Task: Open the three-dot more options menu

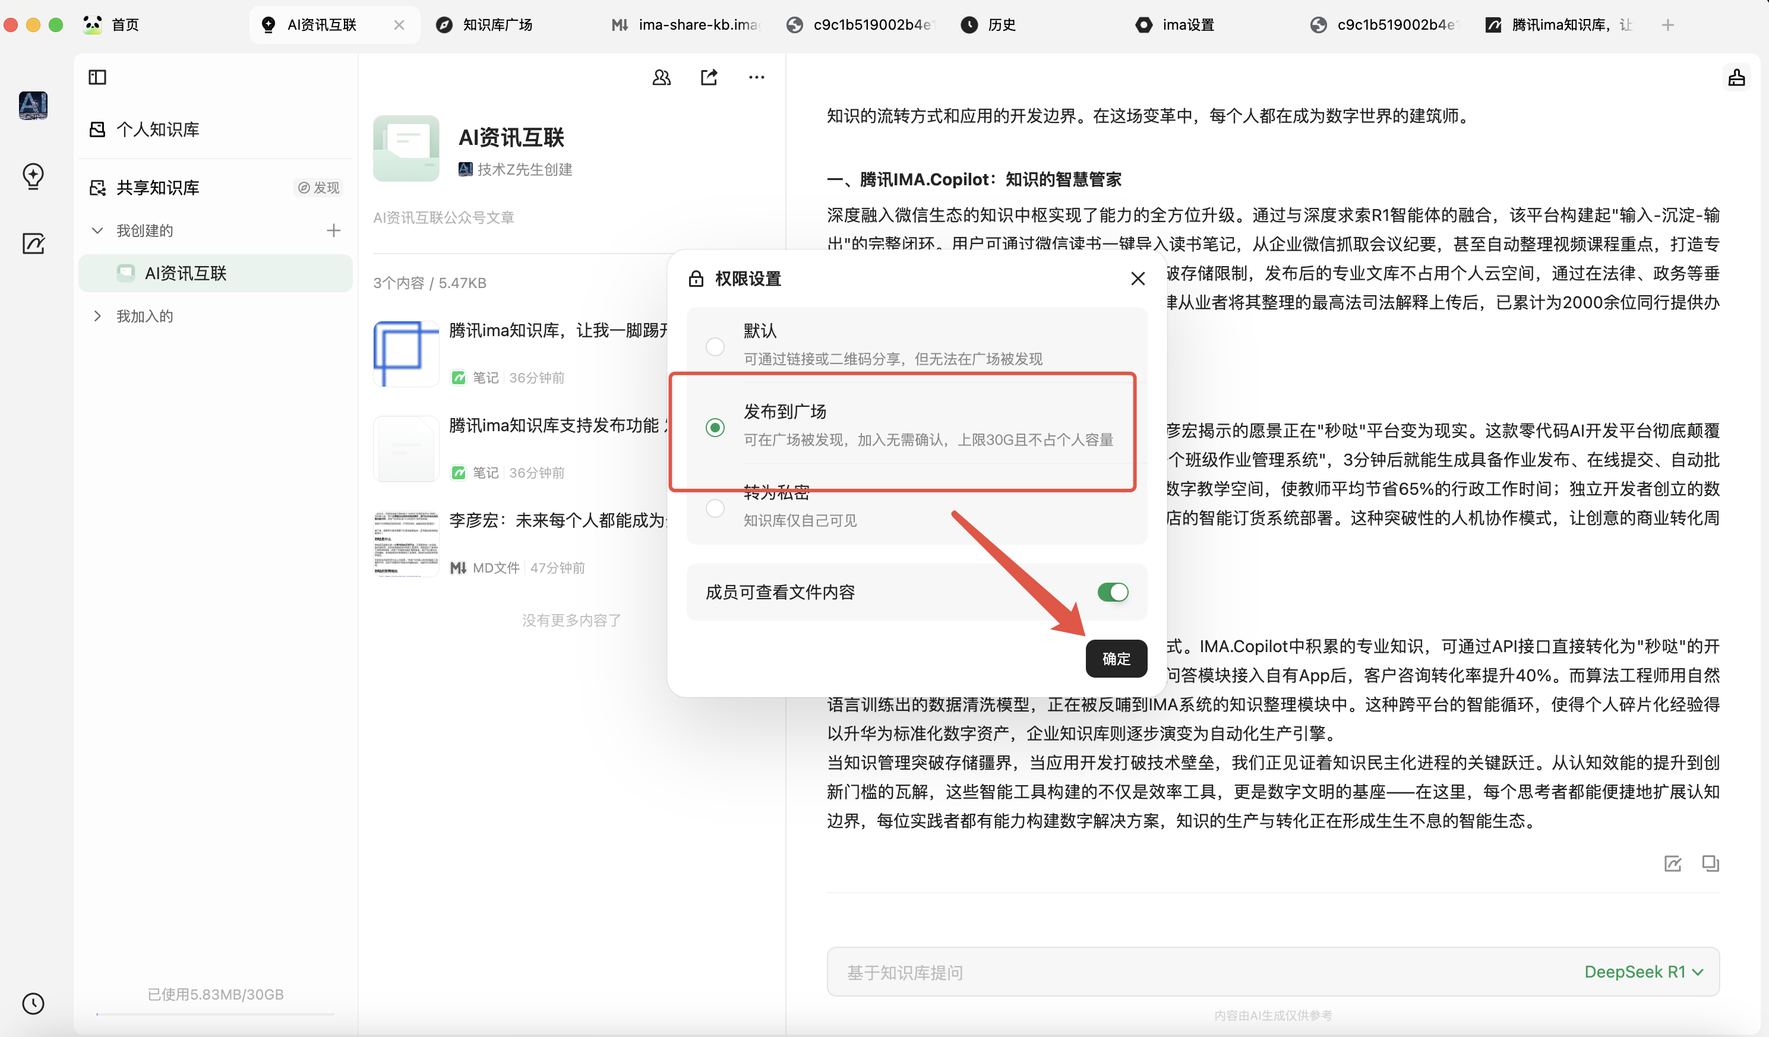Action: coord(756,77)
